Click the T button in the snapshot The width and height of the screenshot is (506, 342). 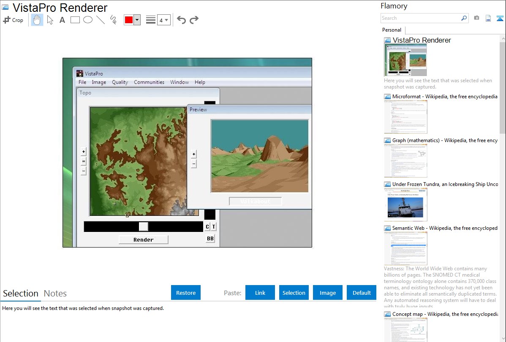(x=214, y=226)
